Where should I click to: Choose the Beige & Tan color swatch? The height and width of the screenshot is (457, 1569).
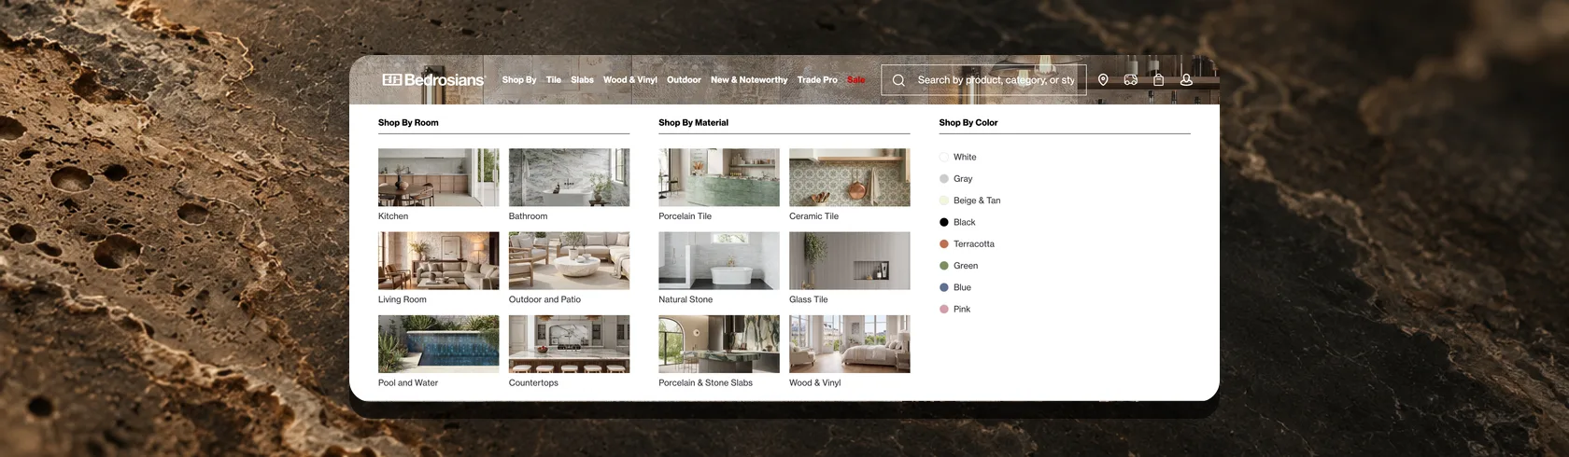tap(944, 201)
